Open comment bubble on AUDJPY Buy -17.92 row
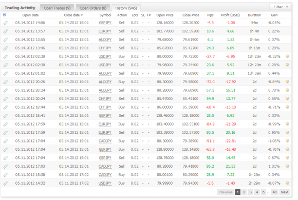 tap(287, 82)
